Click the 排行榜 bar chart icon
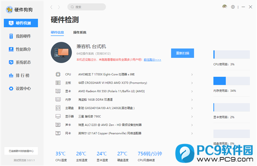Screen dimensions: 257x166 pyautogui.click(x=11, y=75)
